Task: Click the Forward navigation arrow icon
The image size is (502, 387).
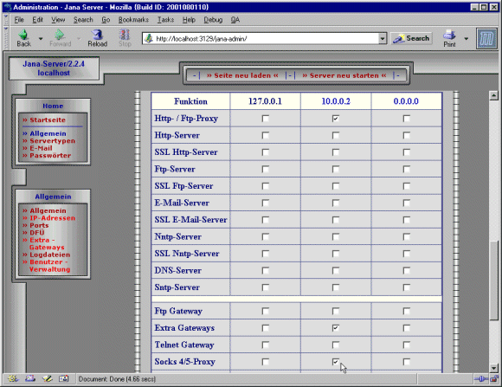Action: click(x=60, y=35)
